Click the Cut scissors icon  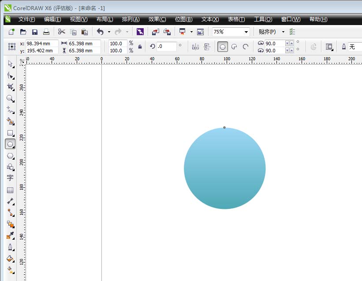coord(61,32)
